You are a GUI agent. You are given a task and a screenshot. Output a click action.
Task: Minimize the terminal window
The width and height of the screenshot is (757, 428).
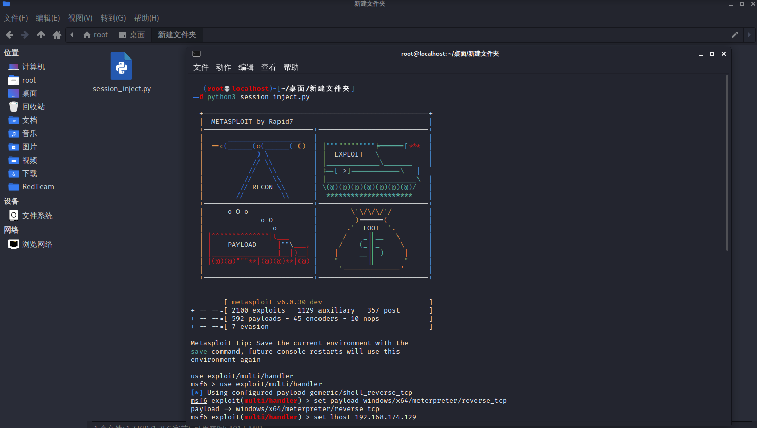pos(701,54)
